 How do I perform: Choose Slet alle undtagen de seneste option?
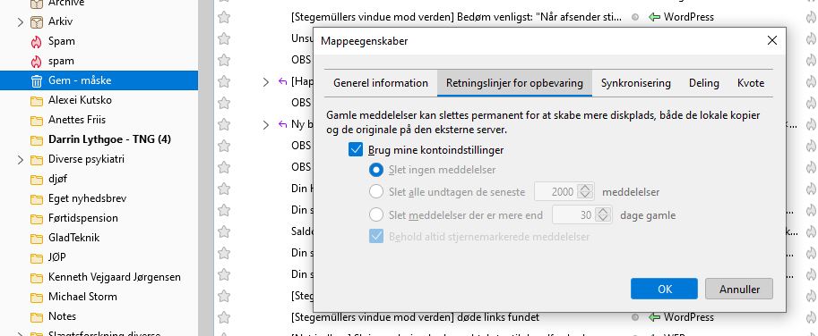tap(376, 192)
